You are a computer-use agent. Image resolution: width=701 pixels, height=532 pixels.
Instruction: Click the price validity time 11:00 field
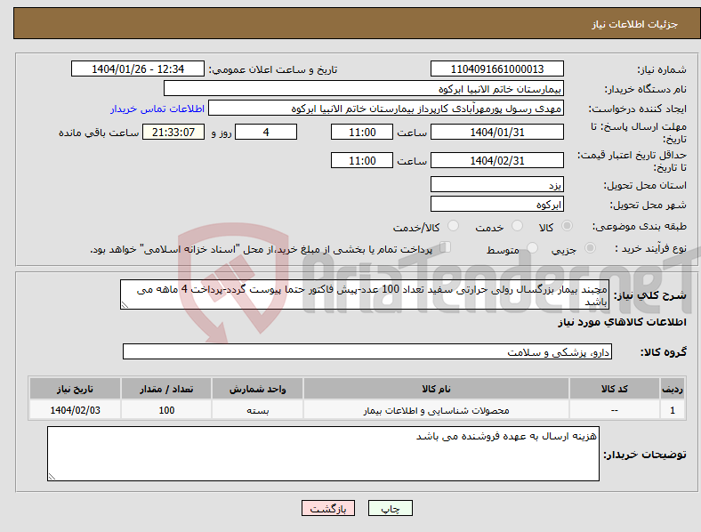click(x=362, y=160)
